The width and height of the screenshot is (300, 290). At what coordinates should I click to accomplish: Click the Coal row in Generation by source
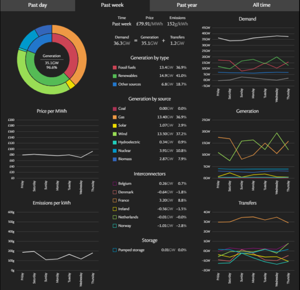click(150, 109)
